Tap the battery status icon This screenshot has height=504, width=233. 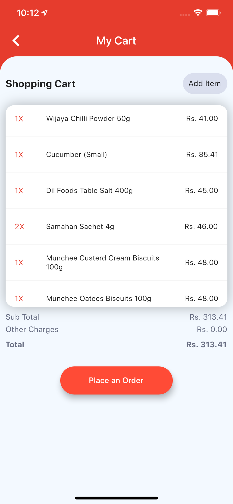213,13
